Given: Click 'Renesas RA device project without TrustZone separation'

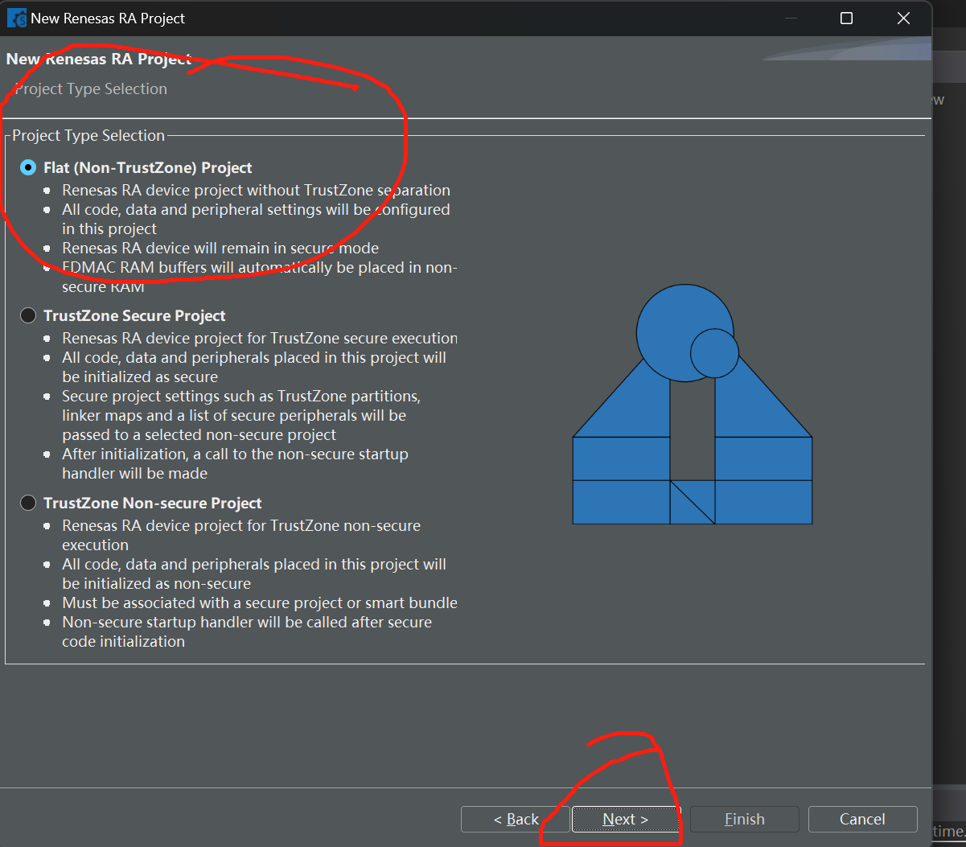Looking at the screenshot, I should coord(256,190).
